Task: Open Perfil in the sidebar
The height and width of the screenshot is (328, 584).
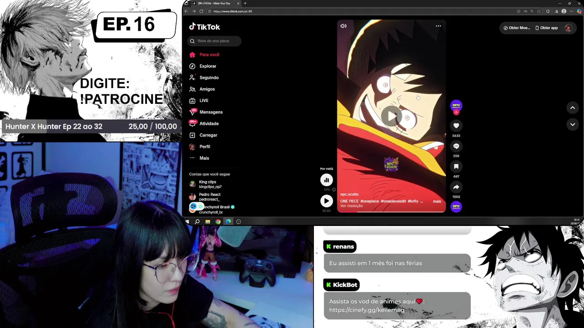Action: click(200, 147)
